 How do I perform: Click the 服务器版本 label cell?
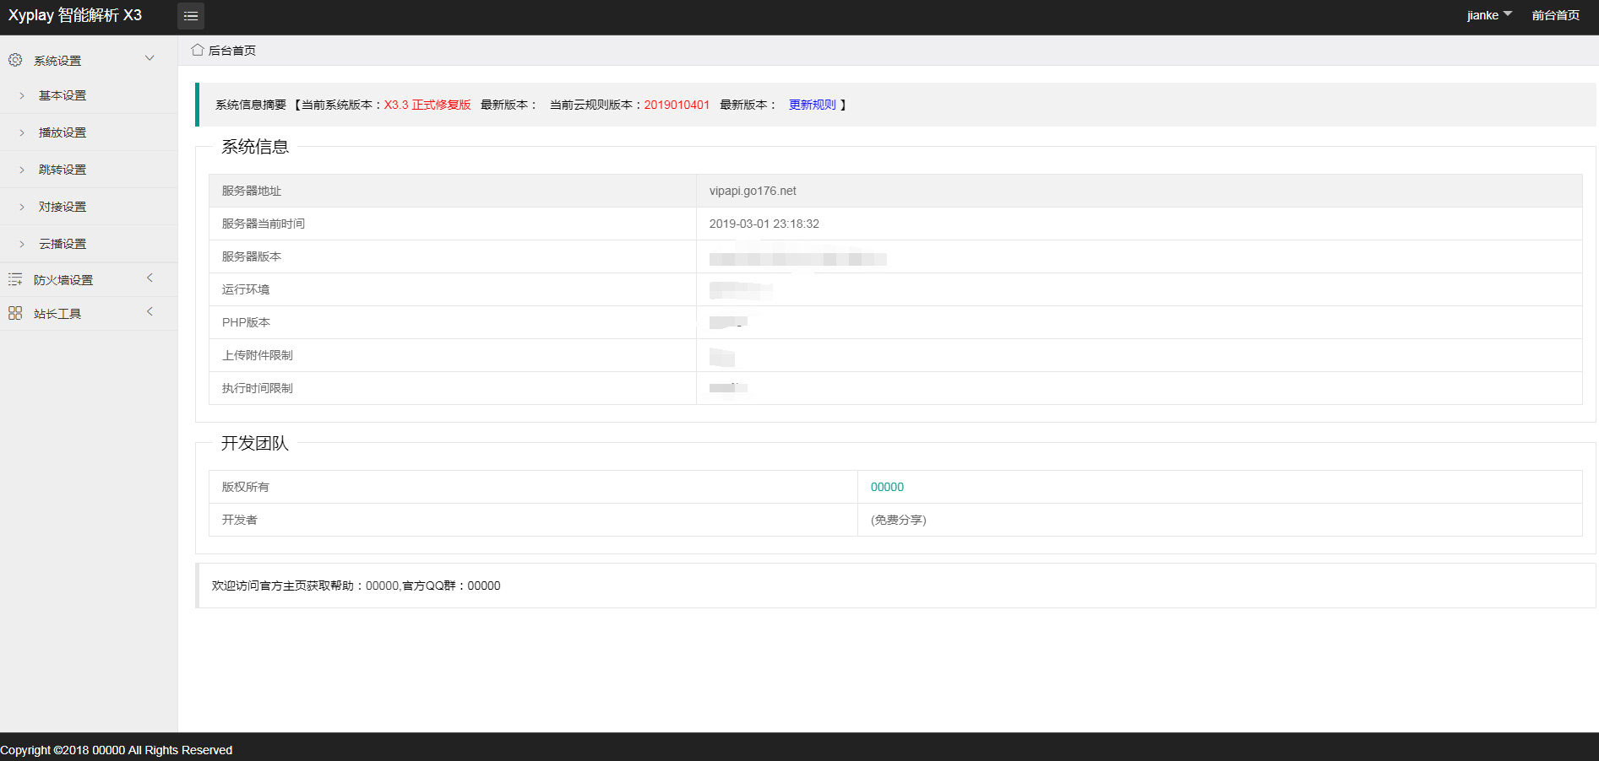453,256
